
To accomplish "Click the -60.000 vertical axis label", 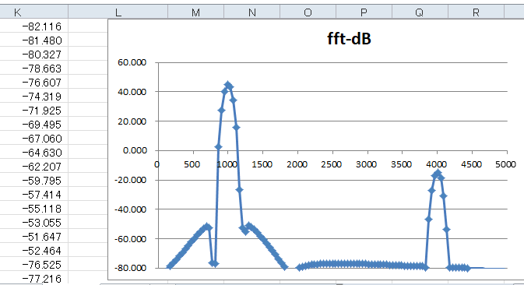I will pos(130,238).
